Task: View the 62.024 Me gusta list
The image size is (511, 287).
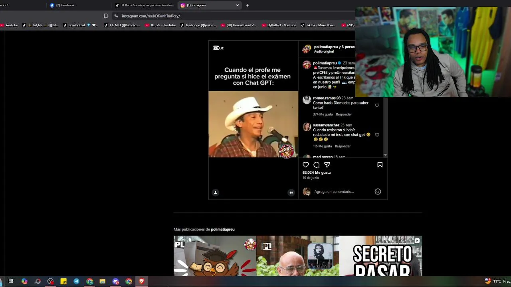Action: coord(317,173)
